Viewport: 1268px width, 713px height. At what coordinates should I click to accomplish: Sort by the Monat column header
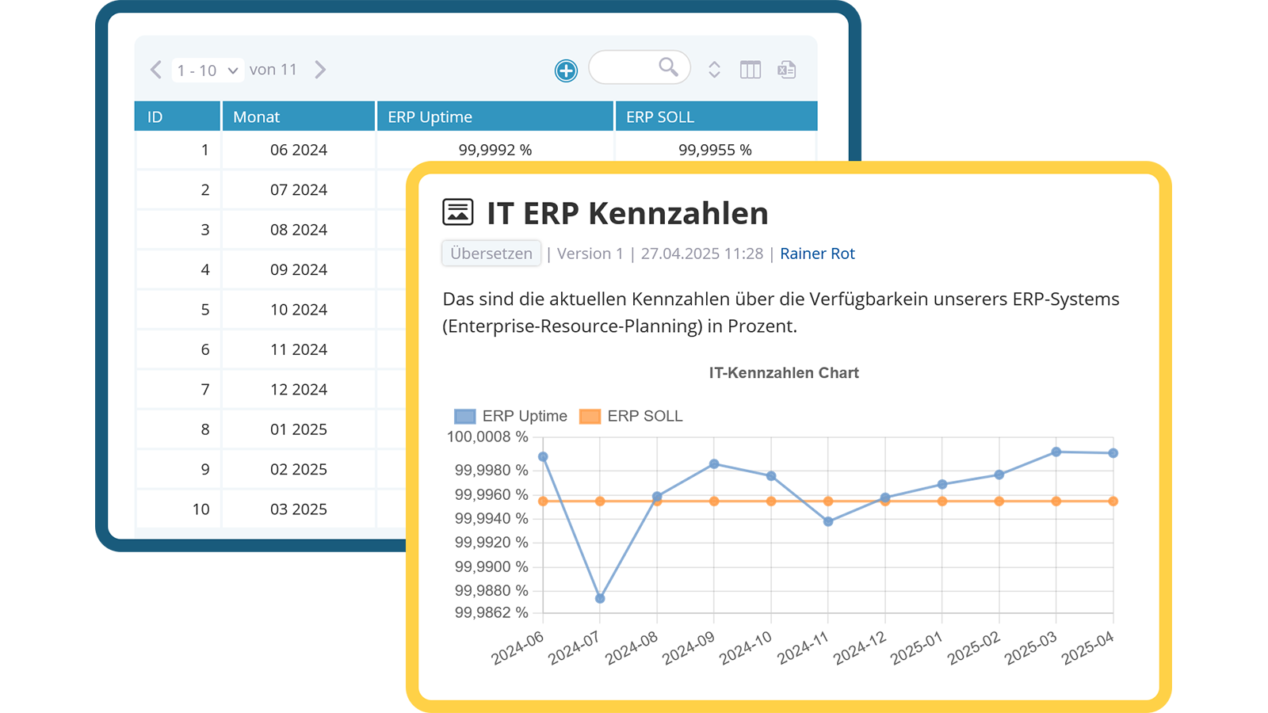pos(299,116)
